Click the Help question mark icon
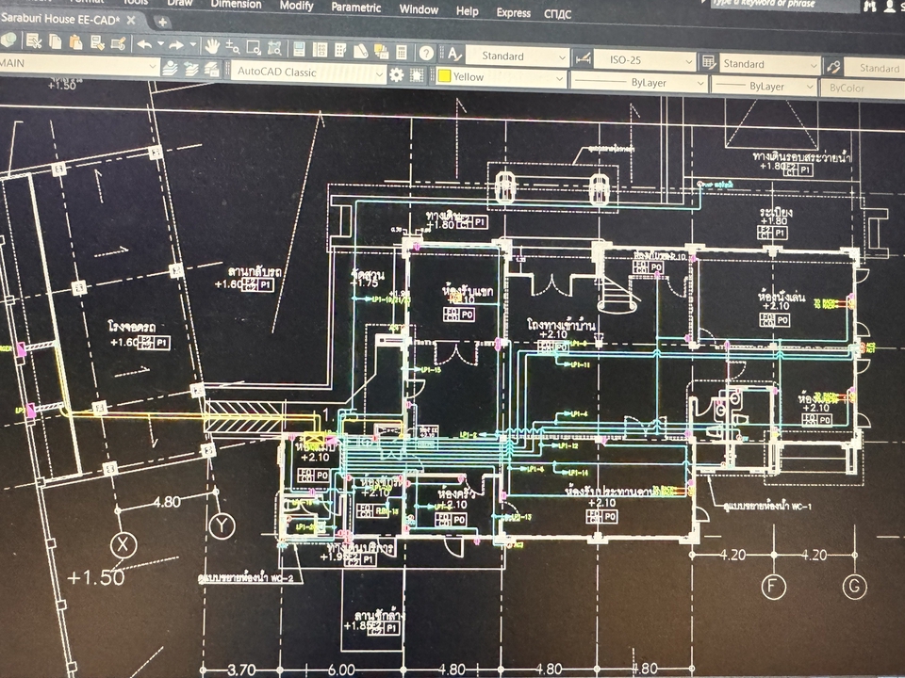 coord(426,54)
